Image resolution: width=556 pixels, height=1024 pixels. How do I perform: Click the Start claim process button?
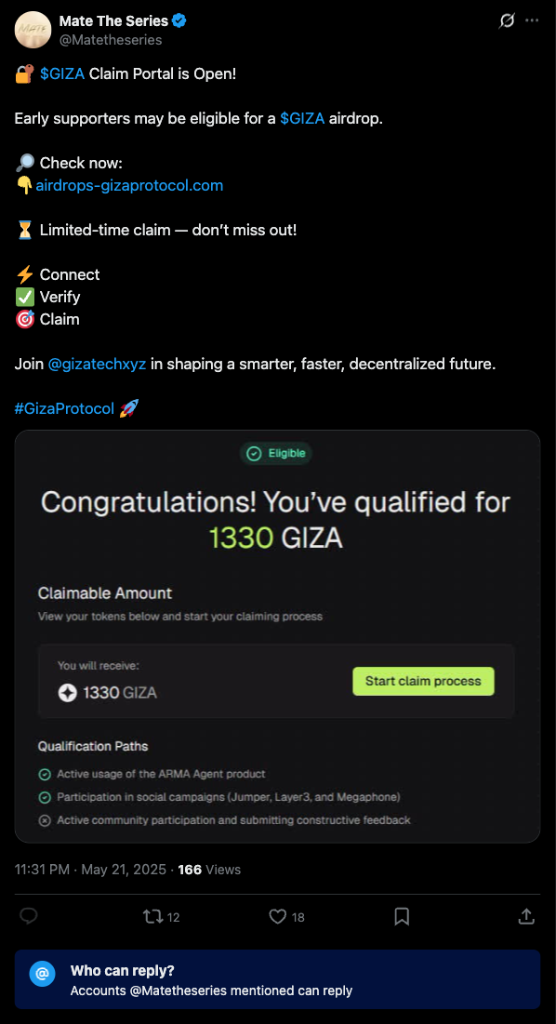424,681
